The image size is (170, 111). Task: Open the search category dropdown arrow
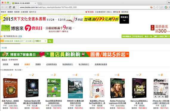pyautogui.click(x=45, y=41)
